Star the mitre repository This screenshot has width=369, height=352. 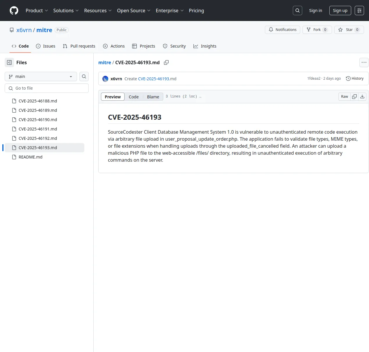(349, 30)
